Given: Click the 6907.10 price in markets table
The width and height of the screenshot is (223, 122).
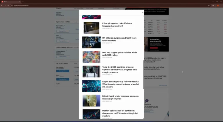Looking at the screenshot, I should coord(150,27).
